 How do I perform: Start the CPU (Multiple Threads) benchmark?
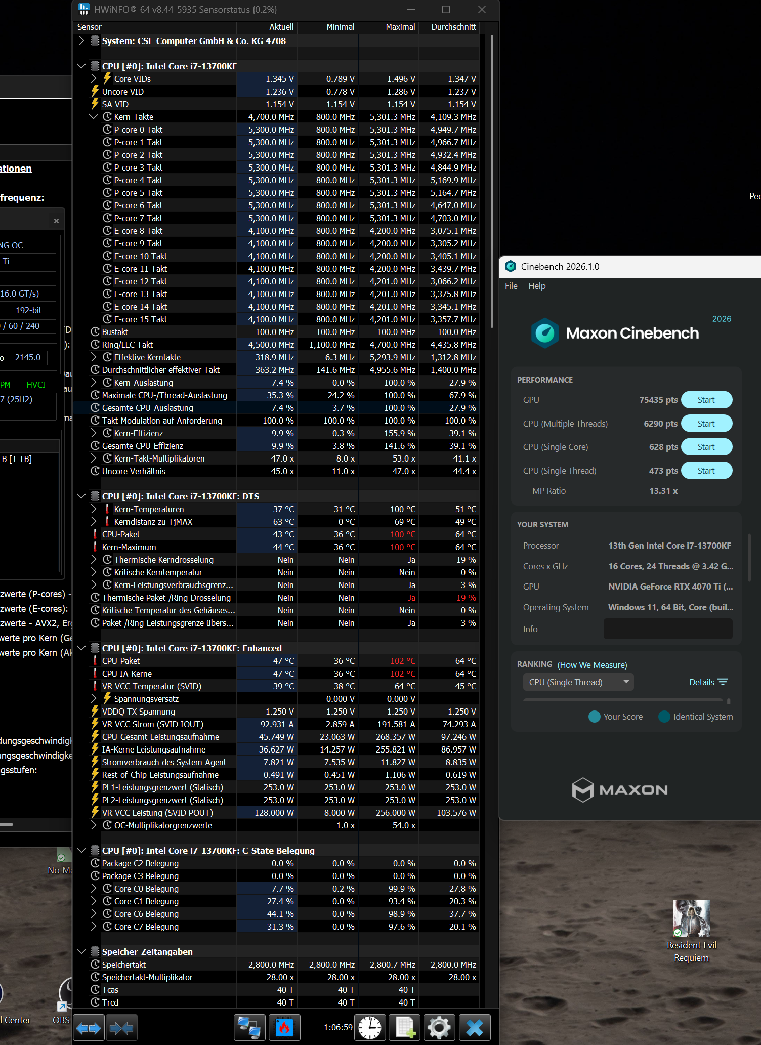coord(706,424)
